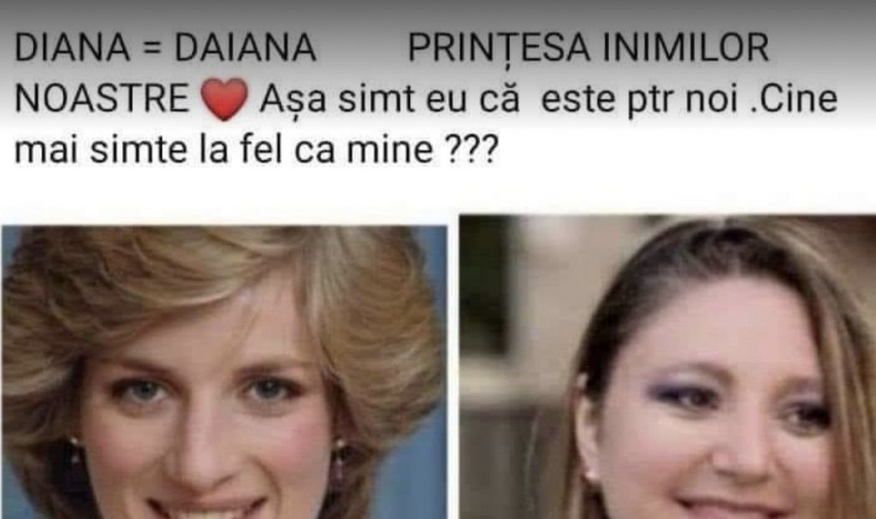Click the word DAIANA in the caption
Viewport: 876px width, 519px height.
tap(246, 48)
